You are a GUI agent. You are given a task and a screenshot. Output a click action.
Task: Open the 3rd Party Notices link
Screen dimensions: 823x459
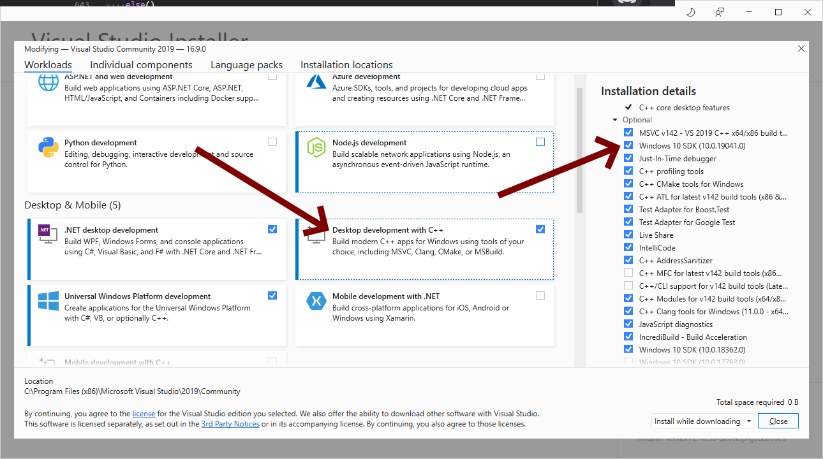tap(230, 424)
